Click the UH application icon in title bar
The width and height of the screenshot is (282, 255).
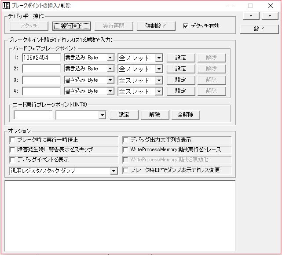6,6
